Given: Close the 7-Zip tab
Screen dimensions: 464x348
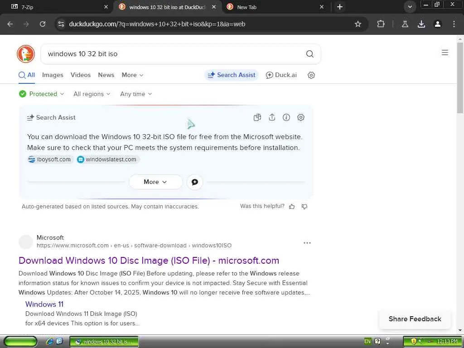Looking at the screenshot, I should point(106,7).
